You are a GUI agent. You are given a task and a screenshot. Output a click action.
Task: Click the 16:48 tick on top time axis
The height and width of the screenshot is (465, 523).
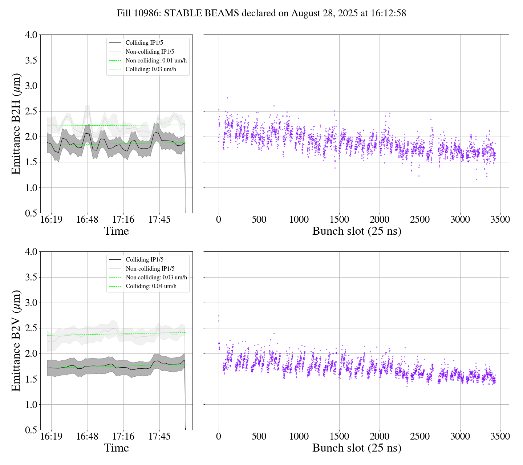tap(87, 220)
